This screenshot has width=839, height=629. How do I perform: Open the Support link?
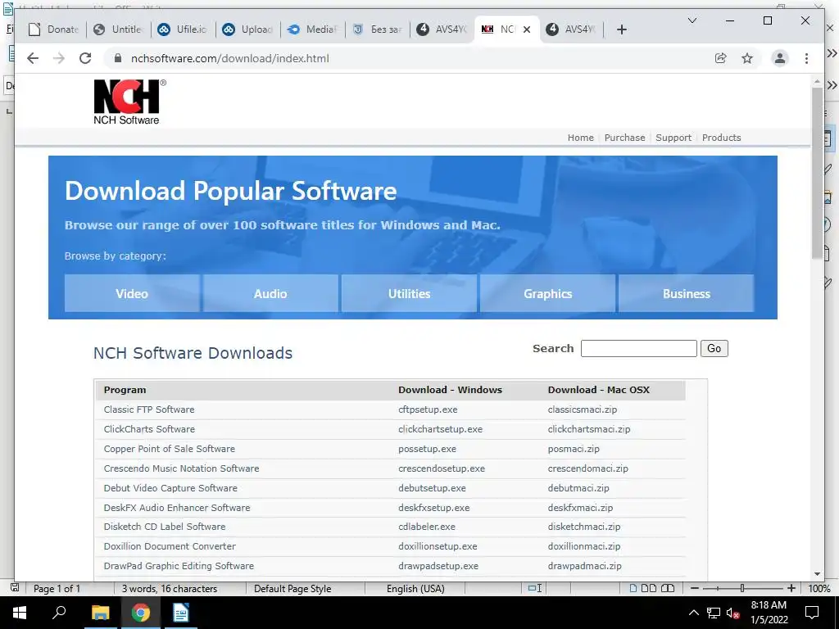click(673, 138)
